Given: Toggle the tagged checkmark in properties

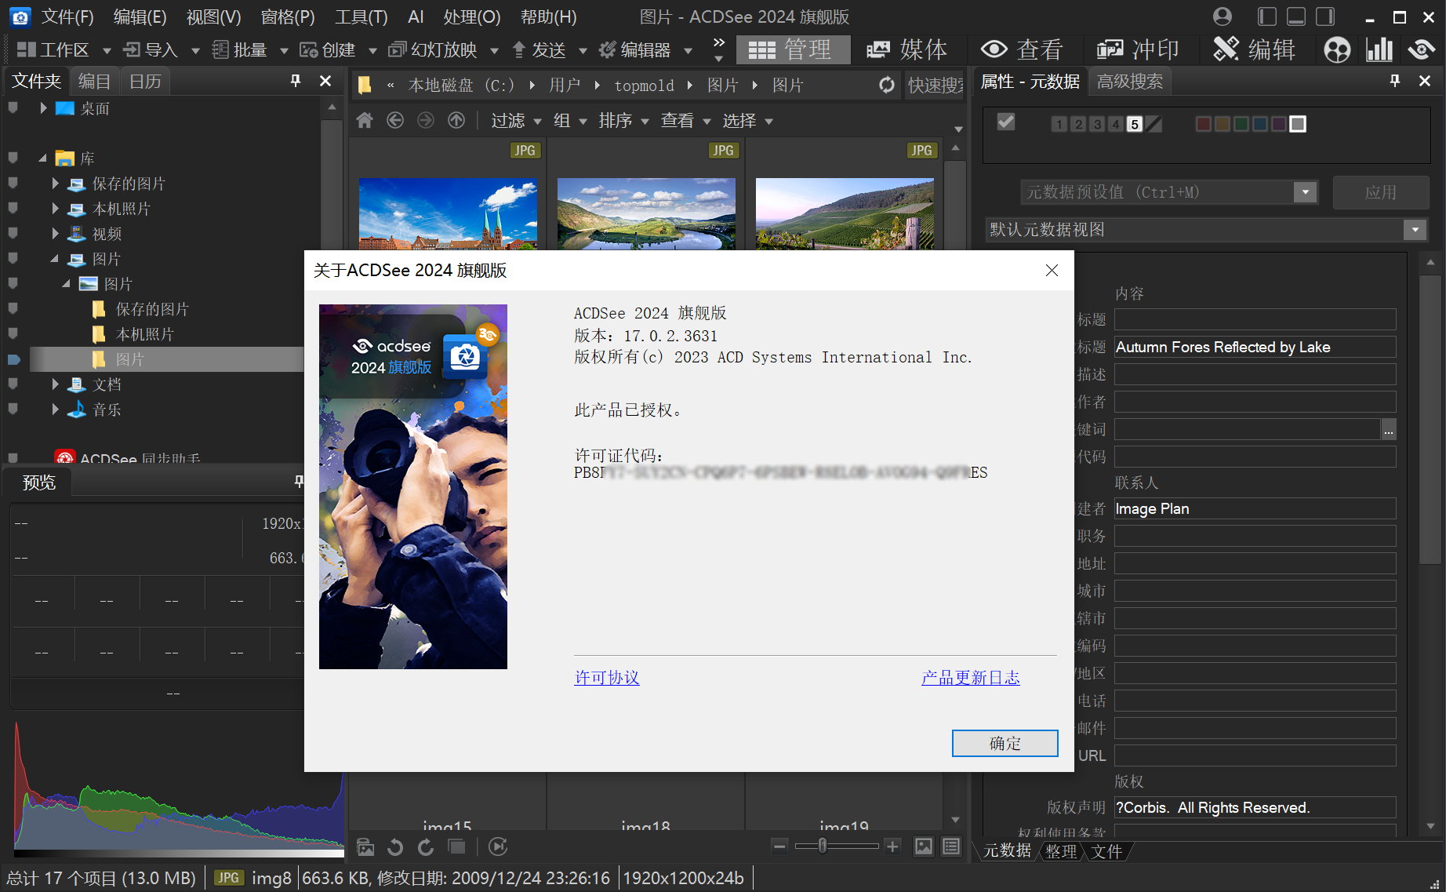Looking at the screenshot, I should [x=1006, y=122].
